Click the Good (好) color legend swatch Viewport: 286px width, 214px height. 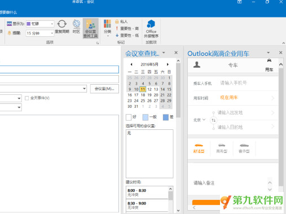pos(129,117)
